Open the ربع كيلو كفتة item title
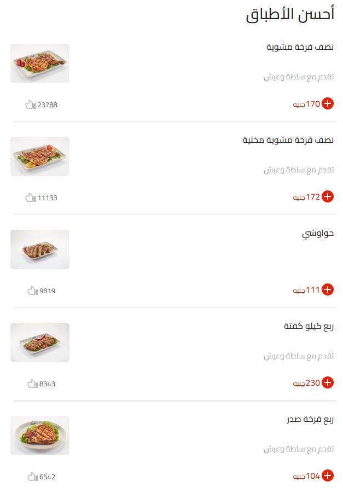The image size is (343, 493). click(x=309, y=326)
